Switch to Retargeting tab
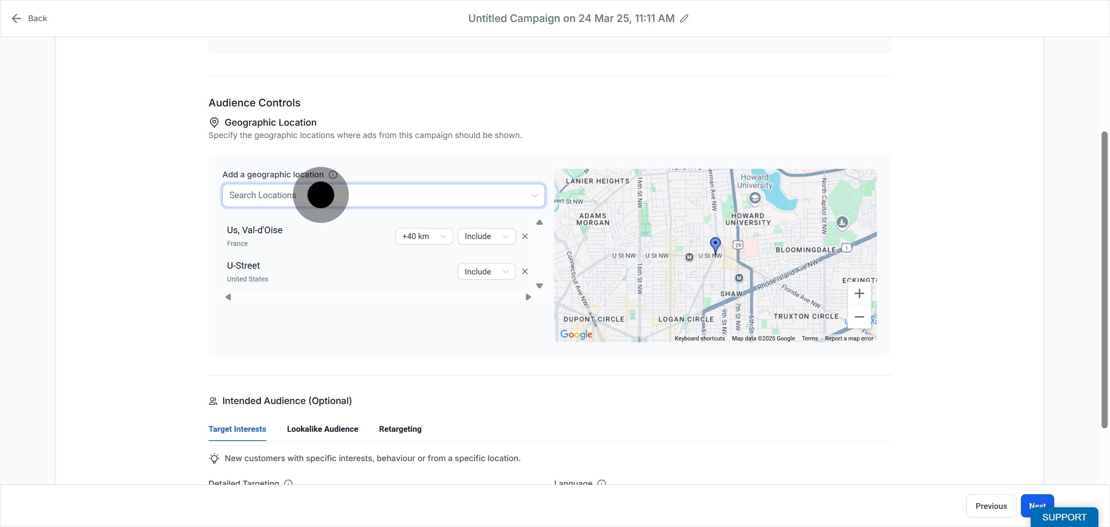1110x527 pixels. click(400, 429)
